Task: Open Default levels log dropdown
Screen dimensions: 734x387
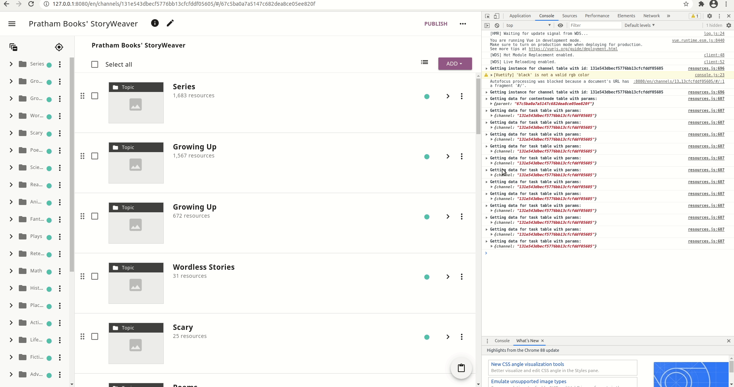Action: pyautogui.click(x=639, y=25)
